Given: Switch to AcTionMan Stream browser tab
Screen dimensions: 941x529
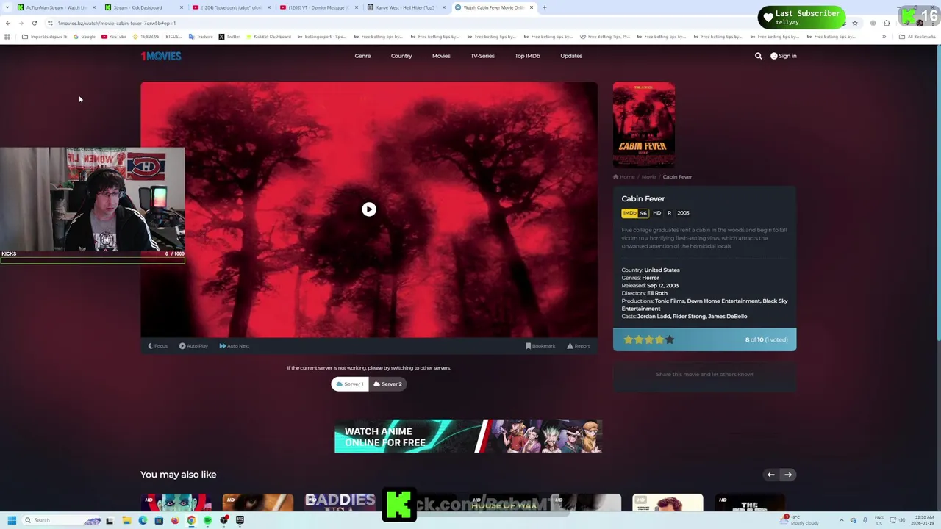Looking at the screenshot, I should pos(57,7).
